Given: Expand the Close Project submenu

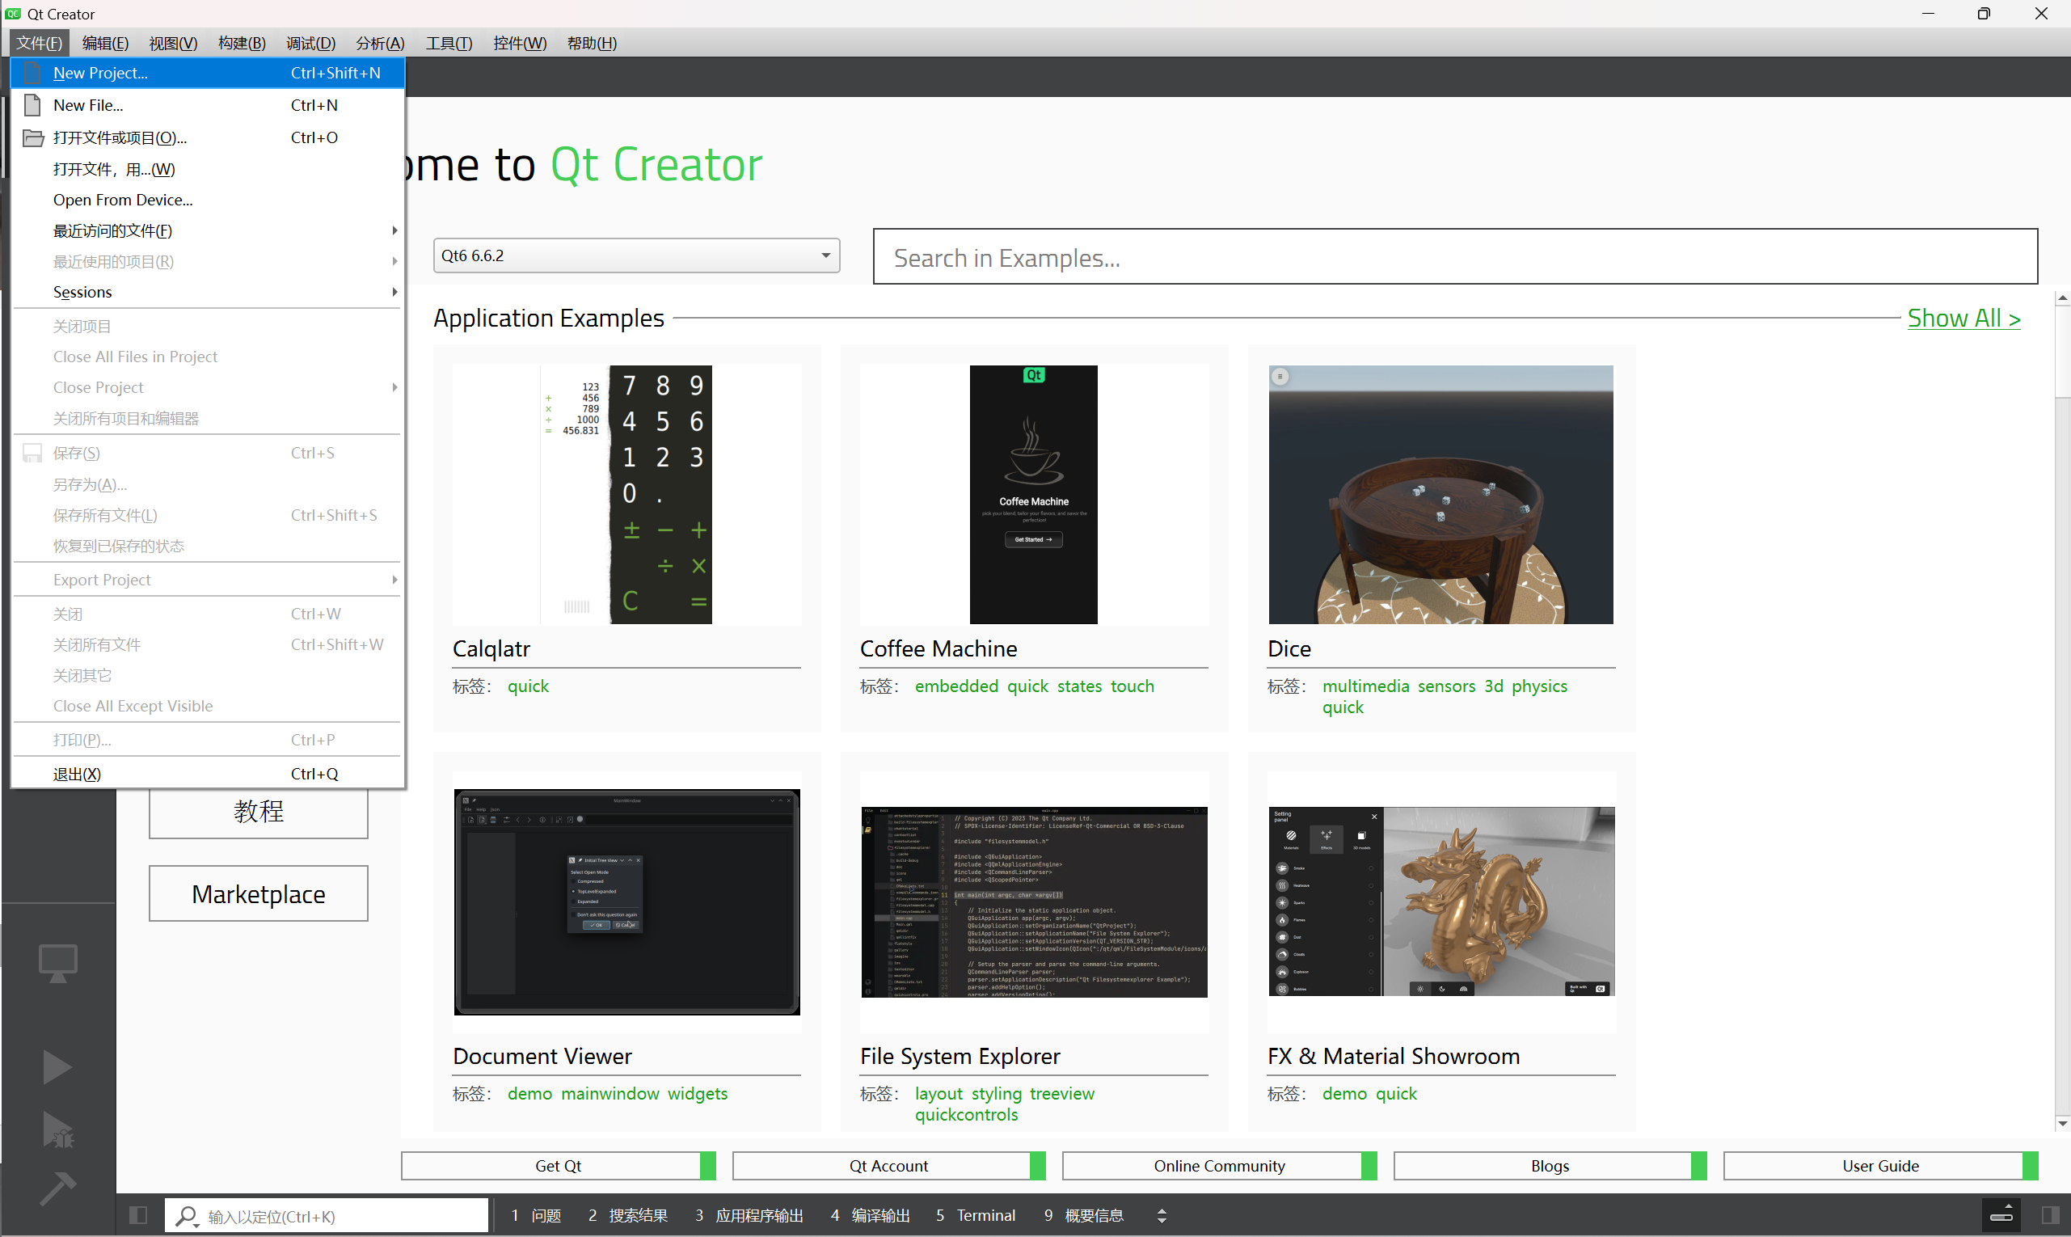Looking at the screenshot, I should coord(394,386).
